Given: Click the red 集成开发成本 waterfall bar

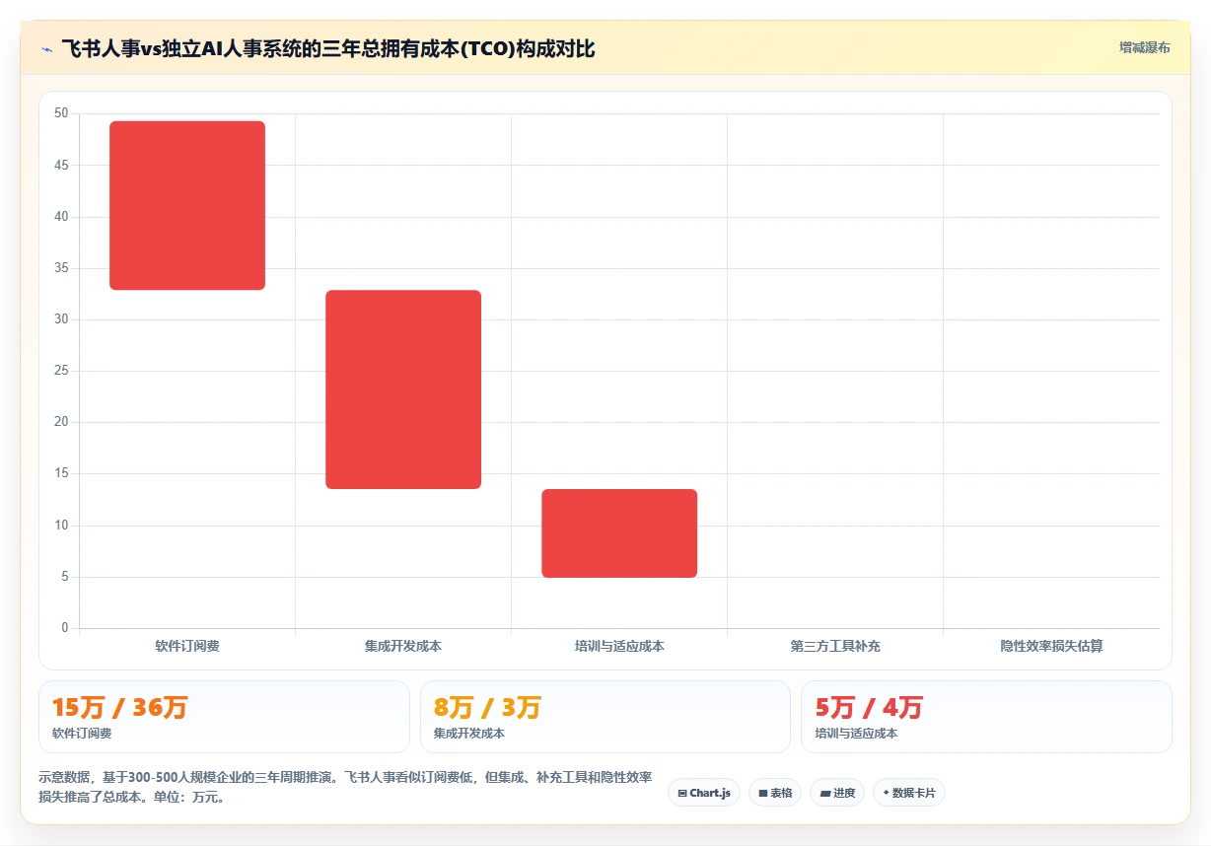Looking at the screenshot, I should pyautogui.click(x=403, y=389).
